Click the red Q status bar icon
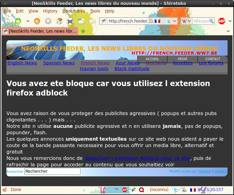The height and width of the screenshot is (195, 234). tap(141, 190)
